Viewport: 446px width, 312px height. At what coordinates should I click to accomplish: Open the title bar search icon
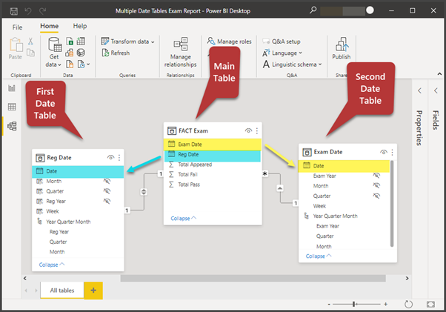pyautogui.click(x=313, y=10)
